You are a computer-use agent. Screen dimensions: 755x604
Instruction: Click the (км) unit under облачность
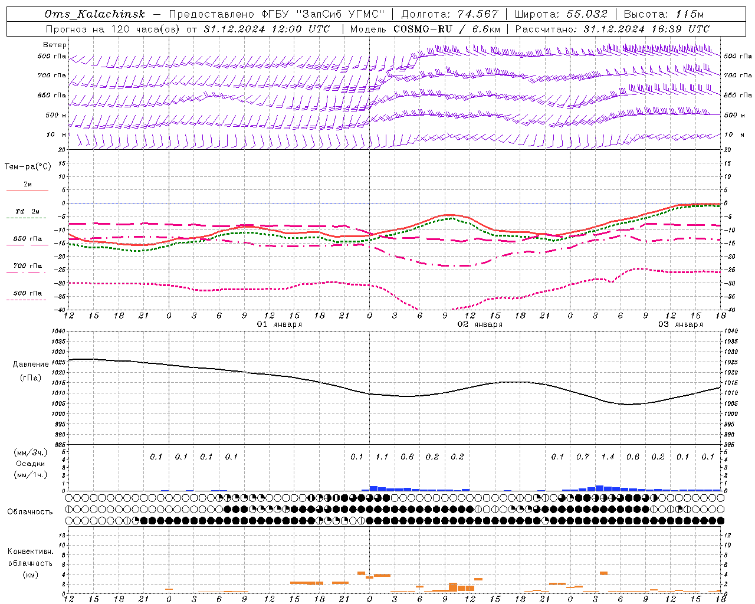[x=30, y=575]
